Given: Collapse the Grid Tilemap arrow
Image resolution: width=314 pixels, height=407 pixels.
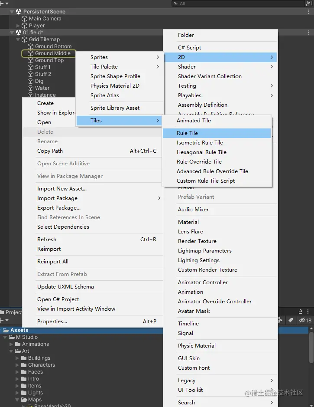Looking at the screenshot, I should 18,40.
